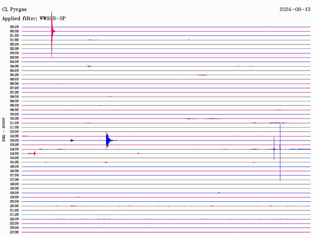Select the 14:00 time label
The image size is (313, 238).
14,149
